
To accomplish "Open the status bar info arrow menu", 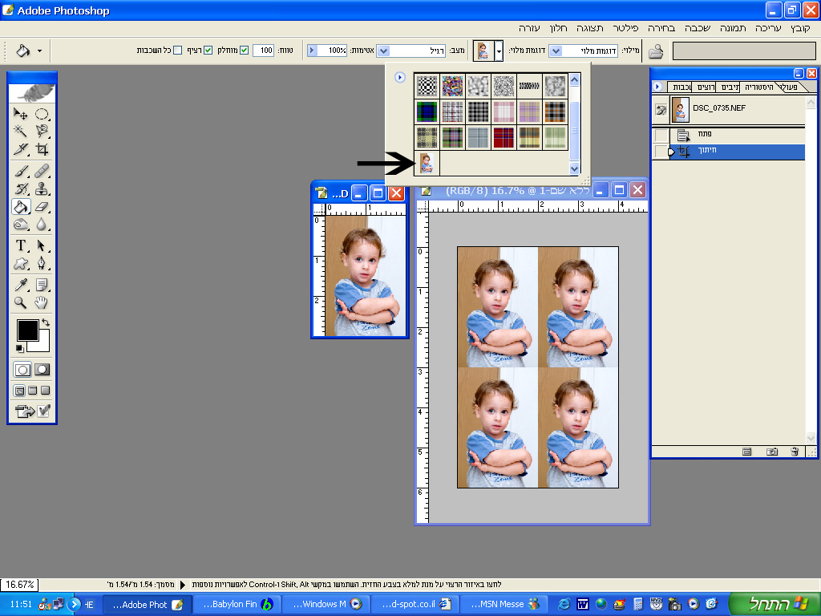I will pos(183,585).
